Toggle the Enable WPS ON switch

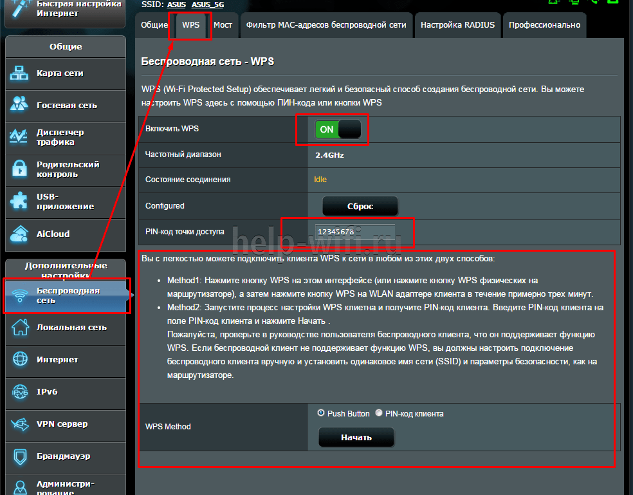pos(338,129)
